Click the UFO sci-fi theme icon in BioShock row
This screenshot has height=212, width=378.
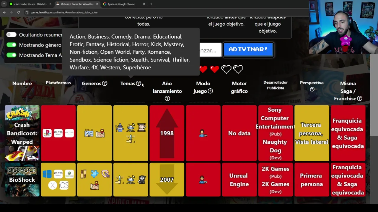tap(131, 180)
